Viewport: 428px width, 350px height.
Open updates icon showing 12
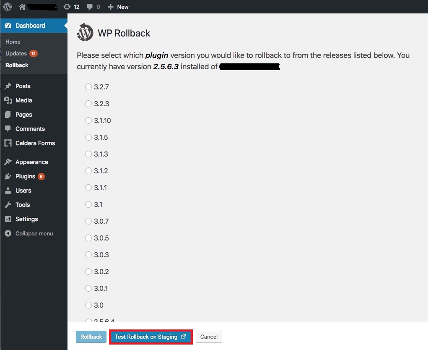[x=67, y=7]
